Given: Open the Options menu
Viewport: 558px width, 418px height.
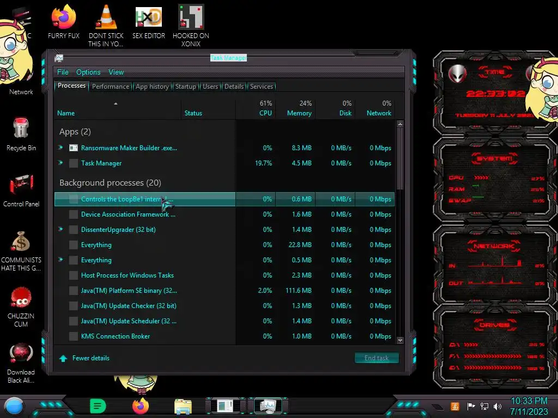Looking at the screenshot, I should 88,72.
